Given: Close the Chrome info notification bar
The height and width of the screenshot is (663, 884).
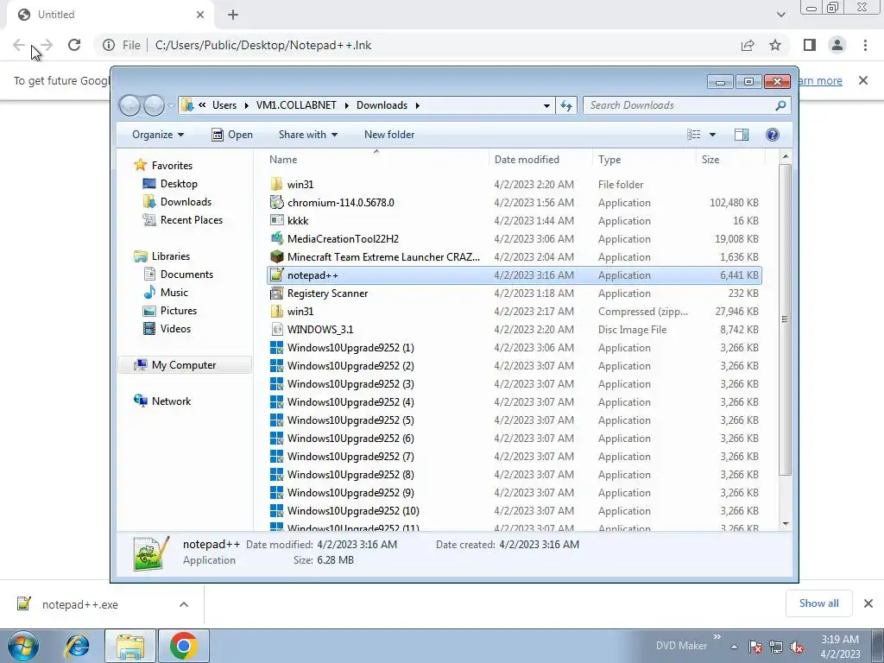Looking at the screenshot, I should 863,80.
